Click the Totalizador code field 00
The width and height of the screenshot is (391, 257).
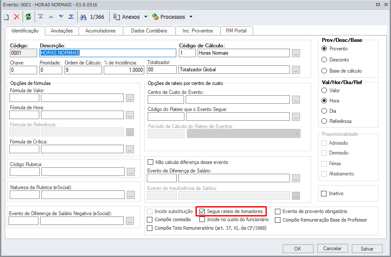(162, 70)
